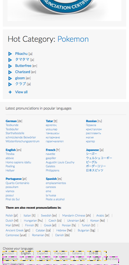This screenshot has width=129, height=265.
Task: Open Finnish recent pronunciations
Action: [29, 225]
